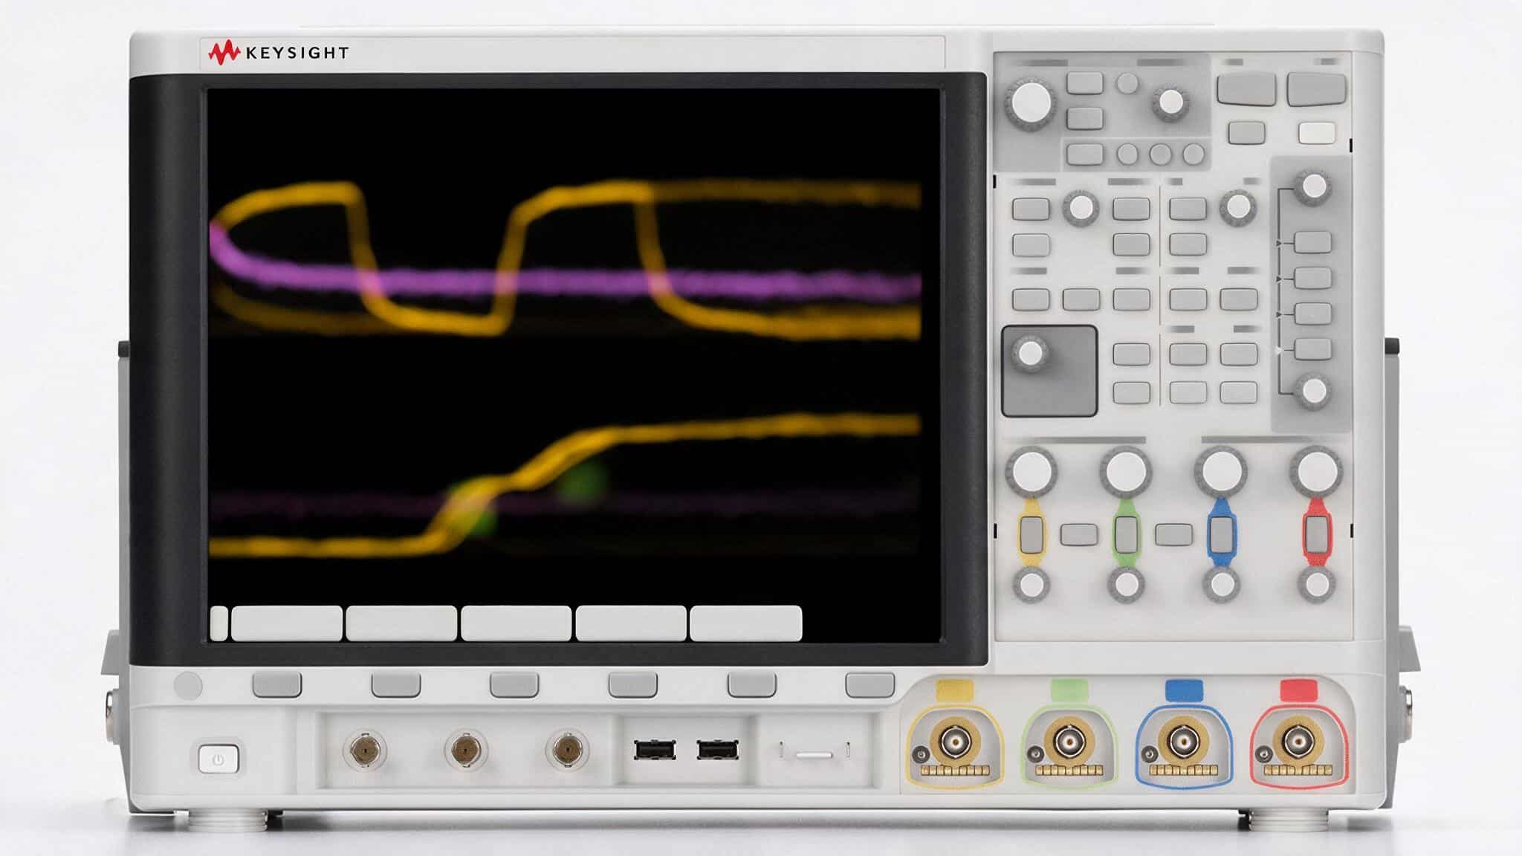
Task: Click the power button beside the front-panel connectors
Action: [x=218, y=759]
